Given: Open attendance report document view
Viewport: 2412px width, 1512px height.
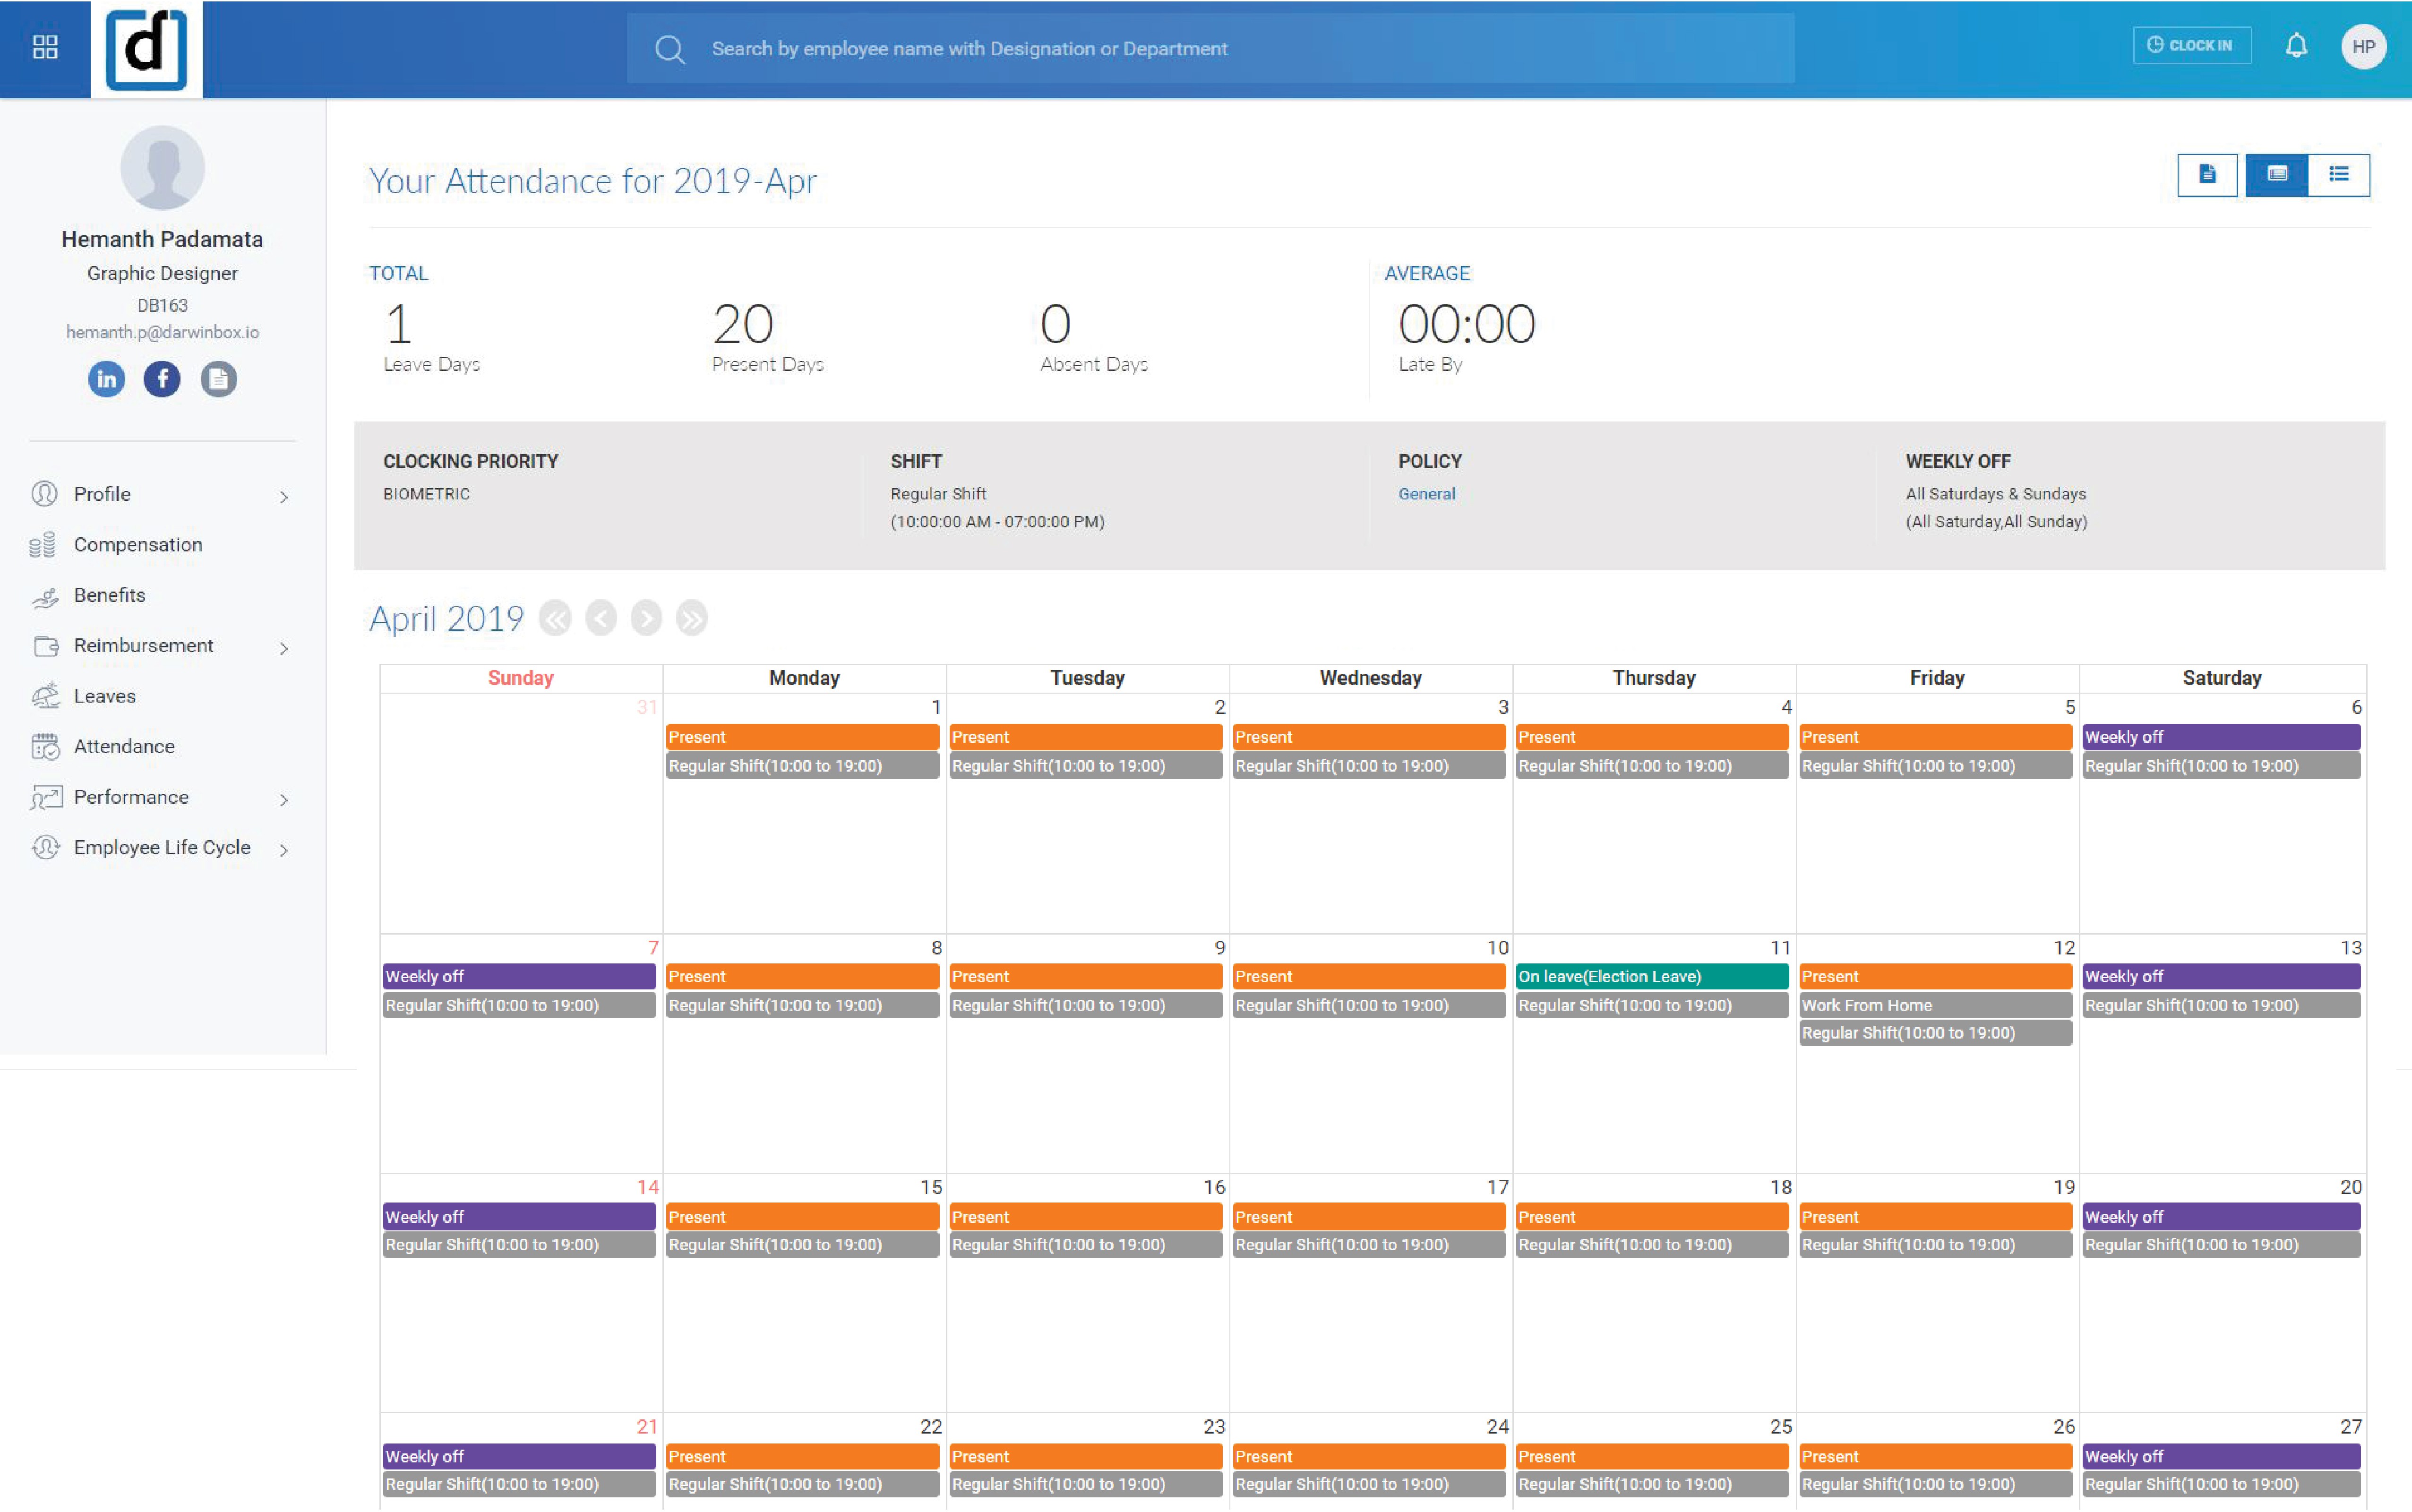Looking at the screenshot, I should (2207, 174).
